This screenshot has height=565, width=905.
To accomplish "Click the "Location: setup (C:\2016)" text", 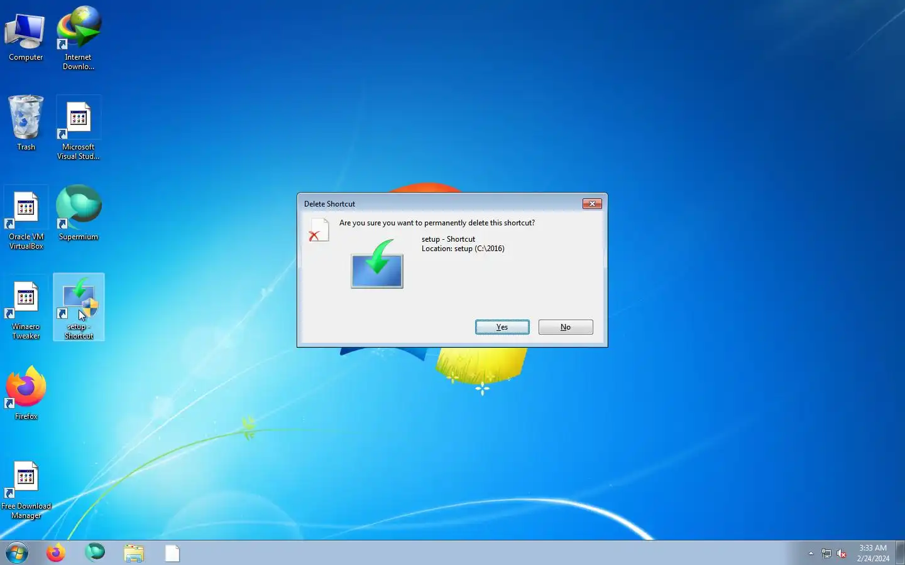I will pos(463,249).
